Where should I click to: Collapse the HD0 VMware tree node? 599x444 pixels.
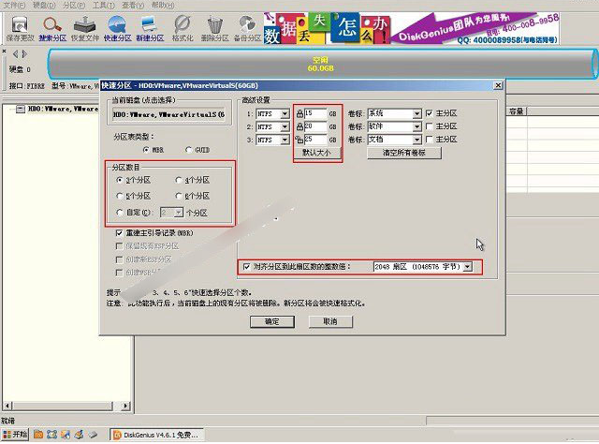(21, 109)
